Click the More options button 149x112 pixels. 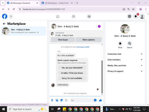pos(89,40)
